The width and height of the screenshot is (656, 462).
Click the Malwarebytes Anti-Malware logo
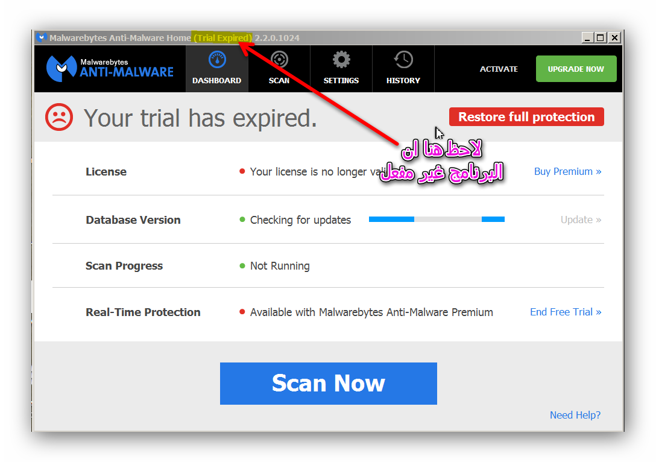click(110, 69)
